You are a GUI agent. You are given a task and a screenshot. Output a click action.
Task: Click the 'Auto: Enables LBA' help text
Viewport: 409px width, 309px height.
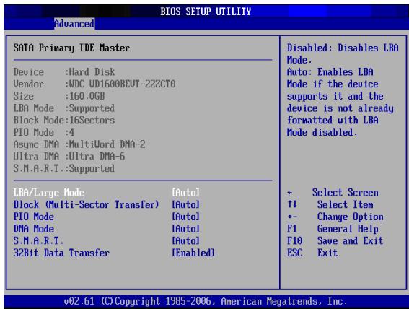coord(330,72)
